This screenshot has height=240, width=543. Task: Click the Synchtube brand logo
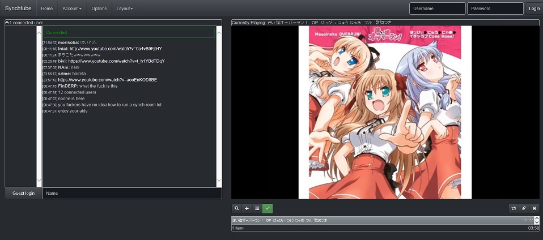pyautogui.click(x=18, y=8)
